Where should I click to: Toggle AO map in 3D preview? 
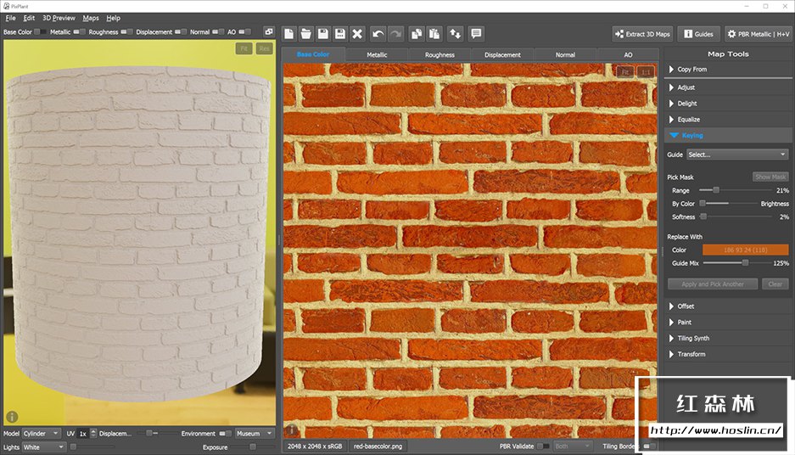(244, 32)
